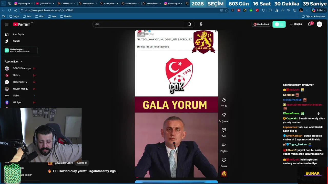Open the split screen browser icon
Viewport: 328px width, 184px height.
(270, 10)
